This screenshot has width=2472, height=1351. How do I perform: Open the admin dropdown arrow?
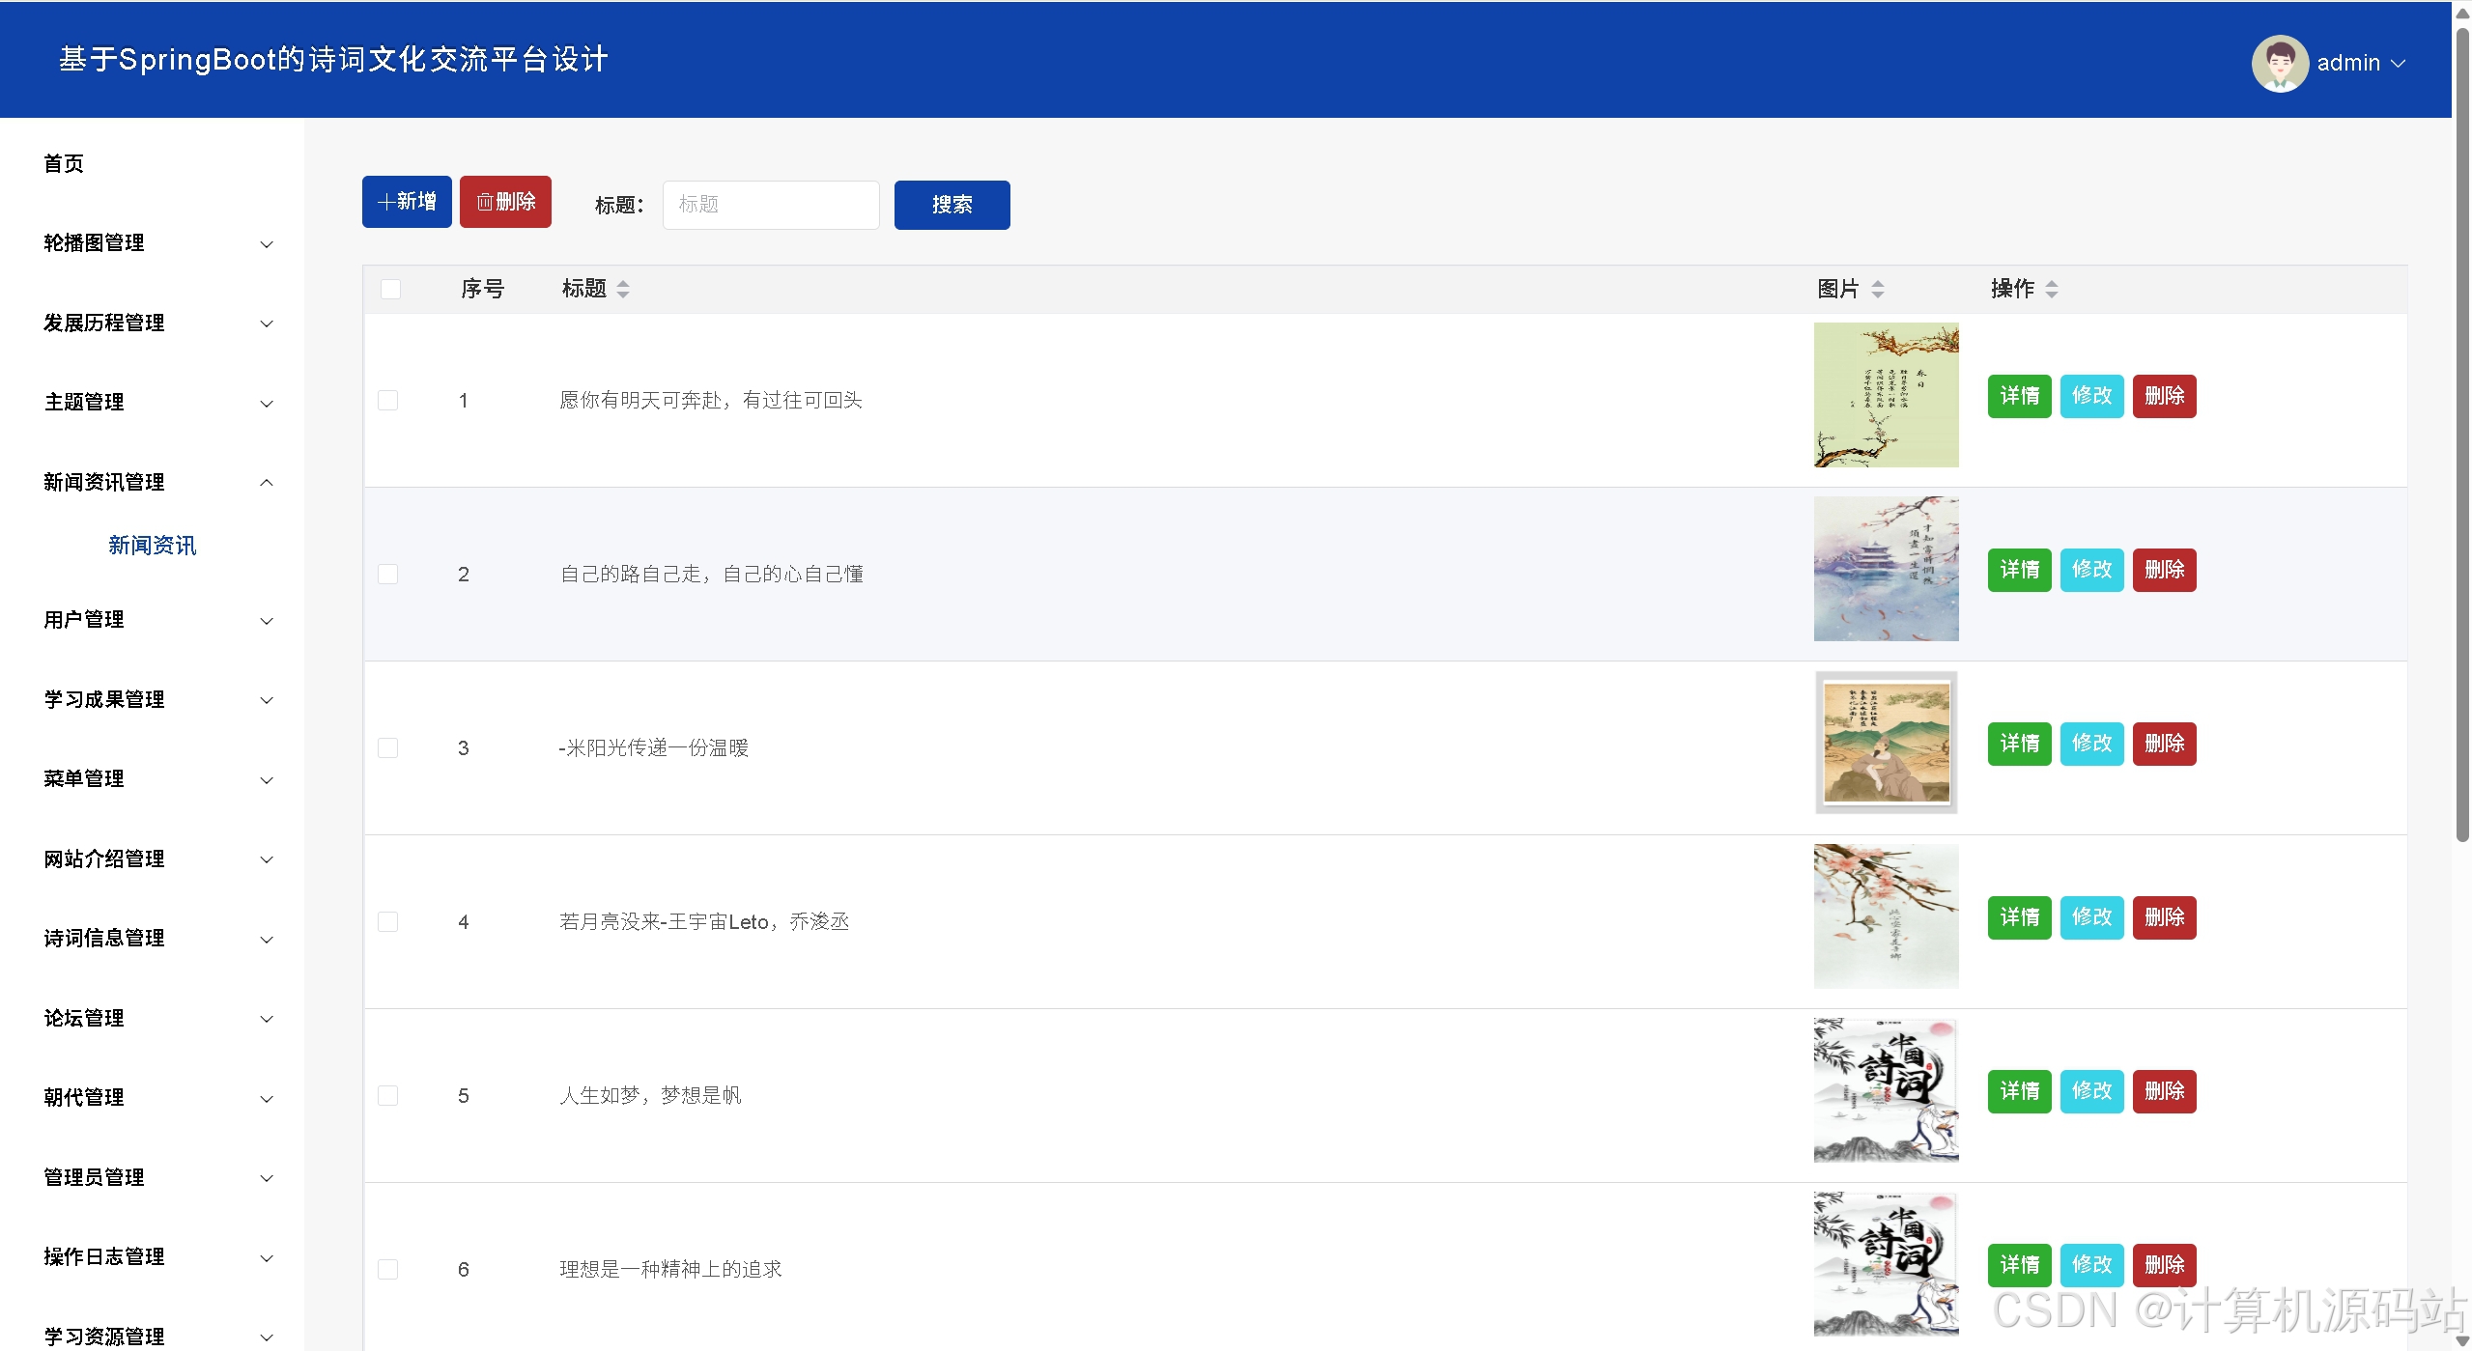(x=2398, y=64)
